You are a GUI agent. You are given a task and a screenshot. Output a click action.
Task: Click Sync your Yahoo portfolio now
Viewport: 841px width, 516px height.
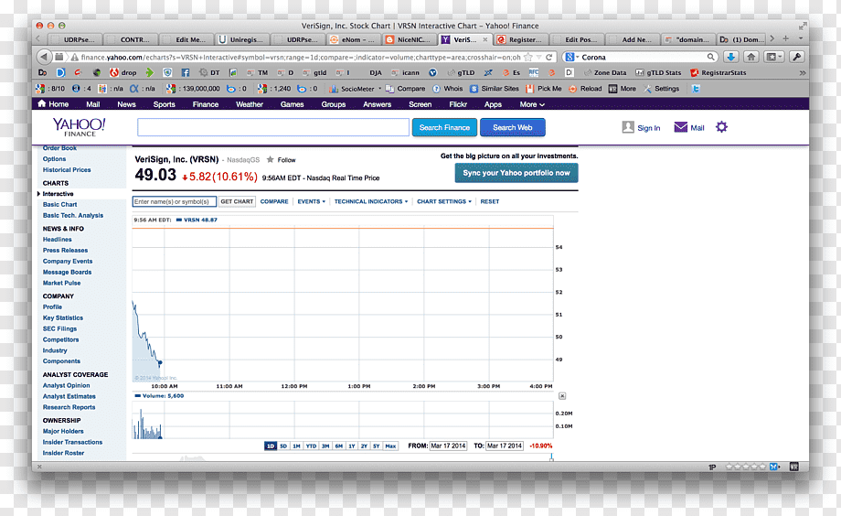coord(516,173)
